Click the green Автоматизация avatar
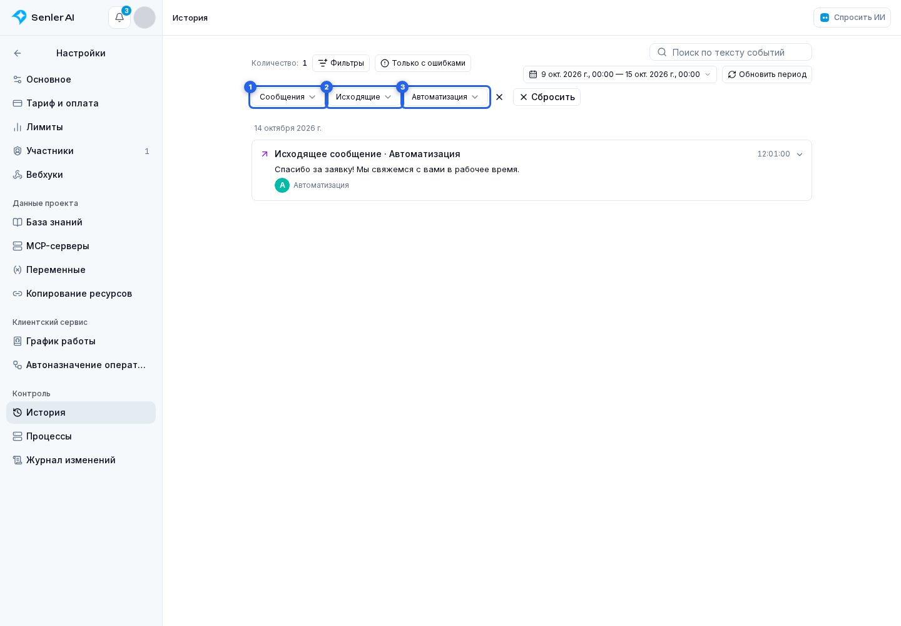This screenshot has height=626, width=901. [x=282, y=185]
